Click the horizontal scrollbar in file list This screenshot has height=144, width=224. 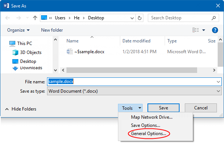point(131,70)
